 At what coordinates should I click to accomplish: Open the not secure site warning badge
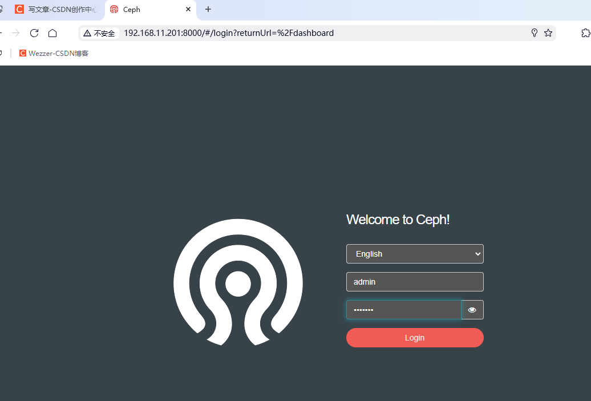click(99, 33)
